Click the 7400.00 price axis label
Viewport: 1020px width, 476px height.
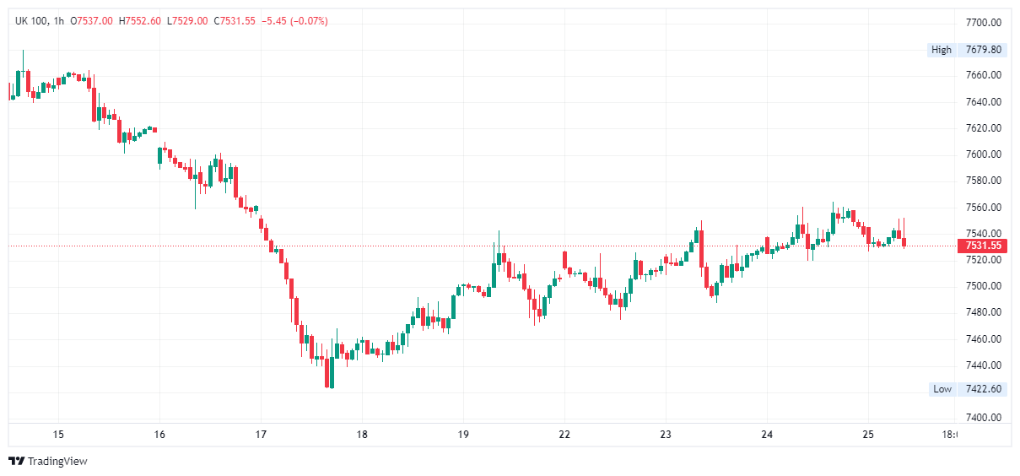984,418
